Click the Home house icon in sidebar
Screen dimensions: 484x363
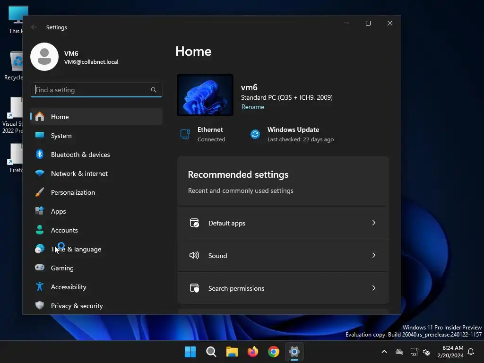pos(40,117)
